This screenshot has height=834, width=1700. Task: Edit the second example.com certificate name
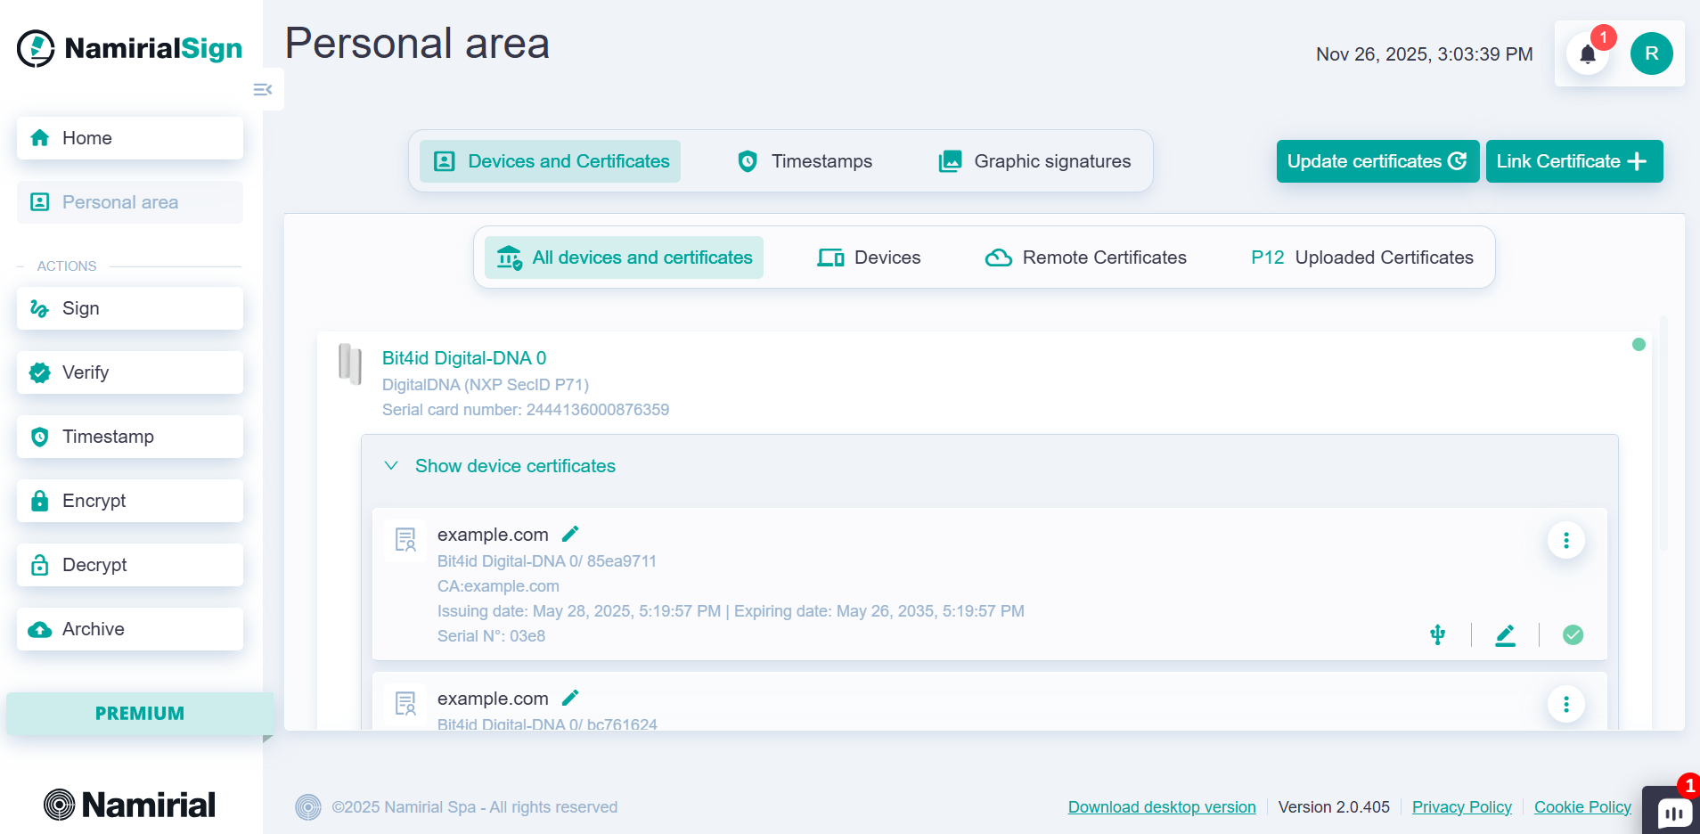[570, 698]
